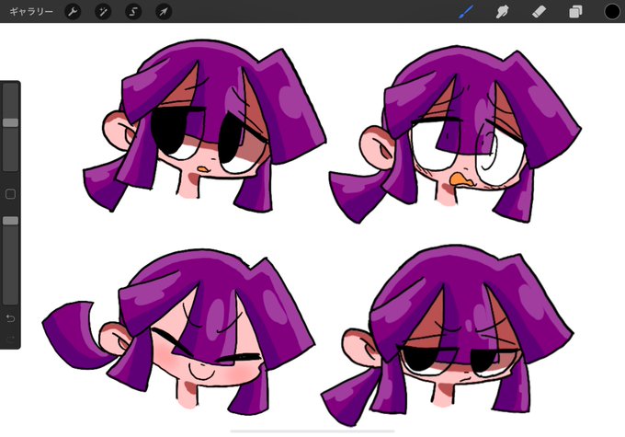
Task: Redo the last undone stroke
Action: tap(10, 339)
